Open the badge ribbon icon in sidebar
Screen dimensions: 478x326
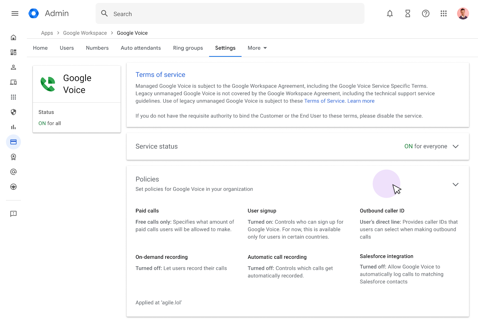click(x=13, y=157)
